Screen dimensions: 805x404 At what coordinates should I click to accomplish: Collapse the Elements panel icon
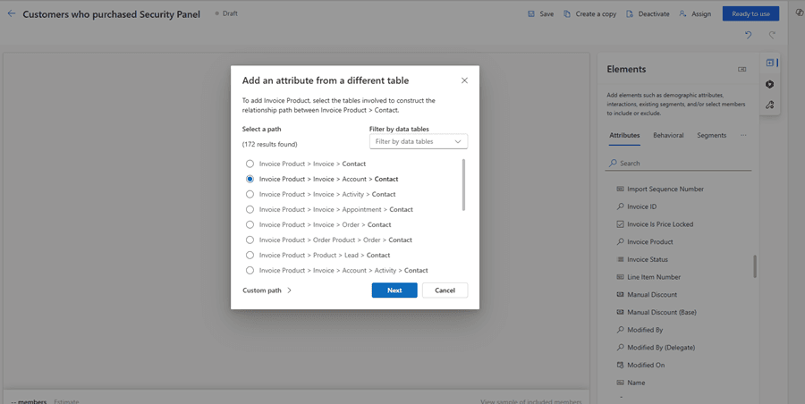pyautogui.click(x=741, y=69)
